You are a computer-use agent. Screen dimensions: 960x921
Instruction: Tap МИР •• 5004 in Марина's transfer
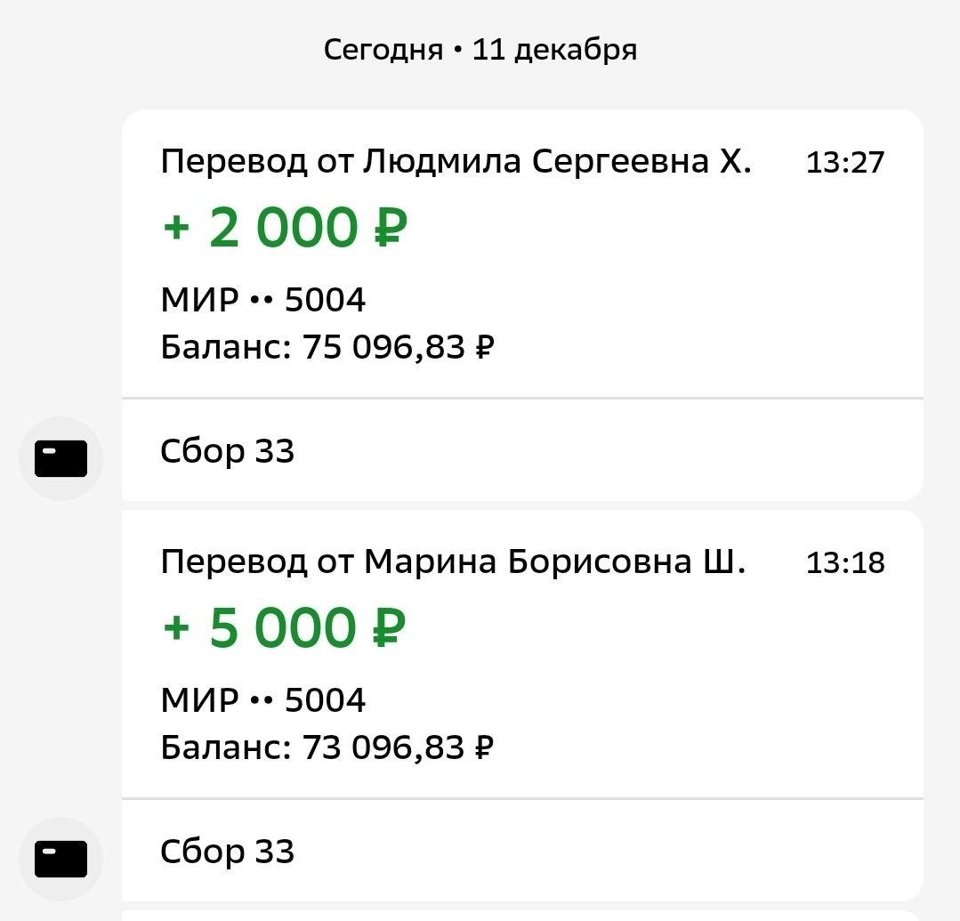coord(263,701)
